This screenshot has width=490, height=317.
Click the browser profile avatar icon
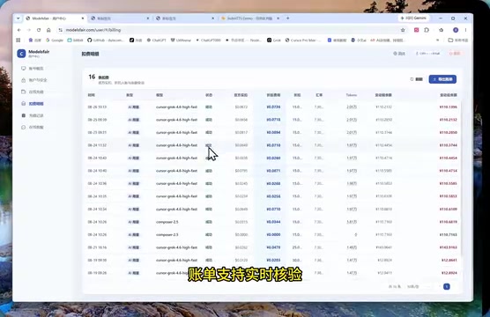(456, 30)
